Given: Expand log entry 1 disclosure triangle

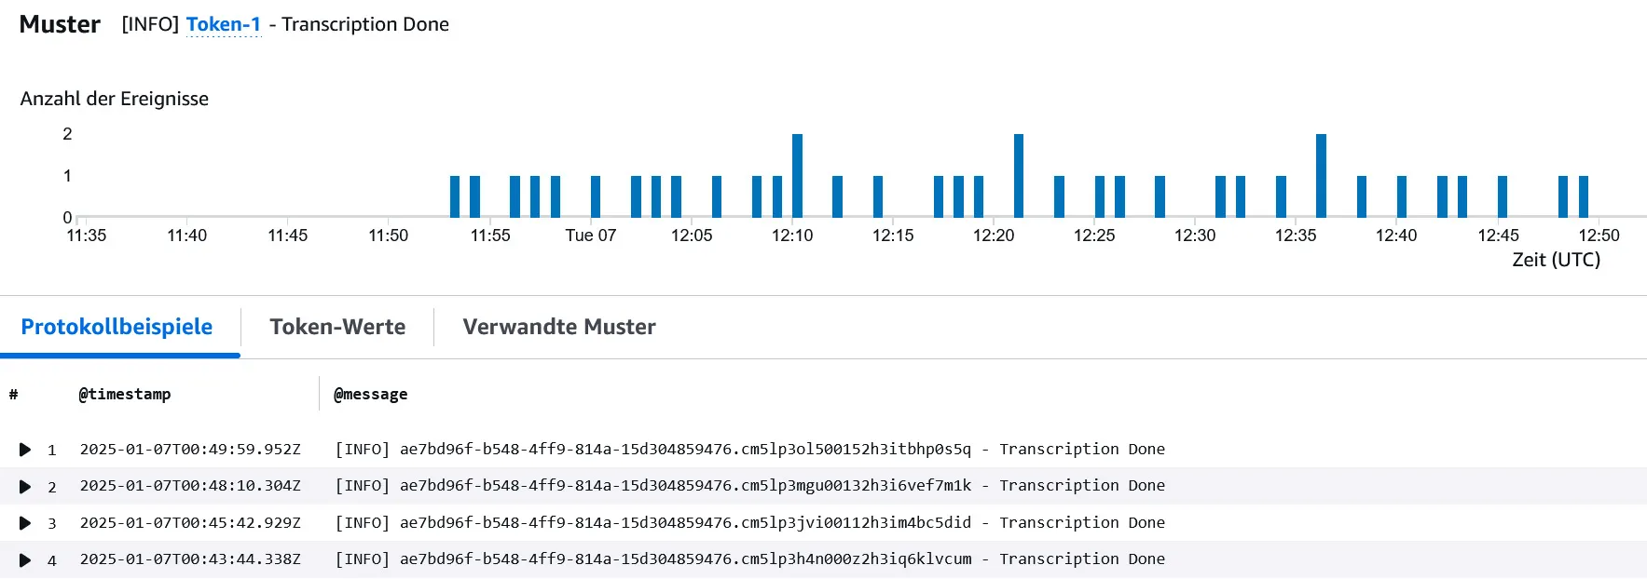Looking at the screenshot, I should pyautogui.click(x=25, y=449).
